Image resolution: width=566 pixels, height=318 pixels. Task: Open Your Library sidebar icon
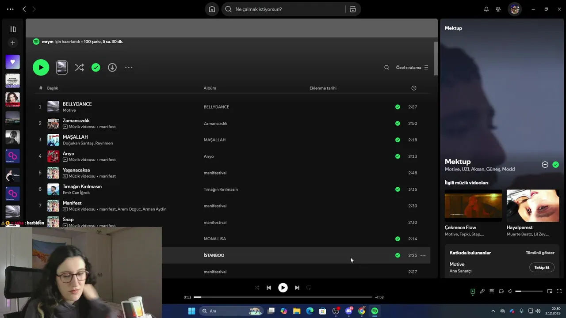point(12,29)
